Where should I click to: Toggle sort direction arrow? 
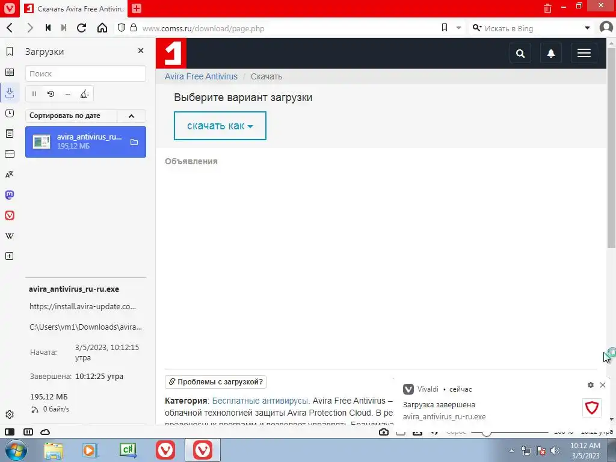pyautogui.click(x=132, y=116)
